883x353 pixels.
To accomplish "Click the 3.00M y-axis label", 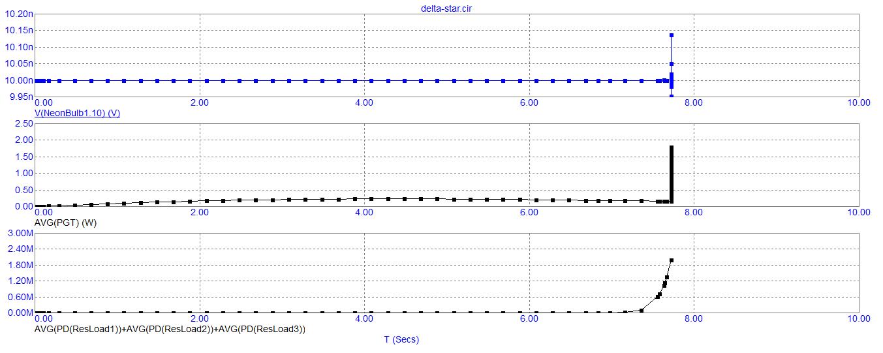I will point(20,234).
